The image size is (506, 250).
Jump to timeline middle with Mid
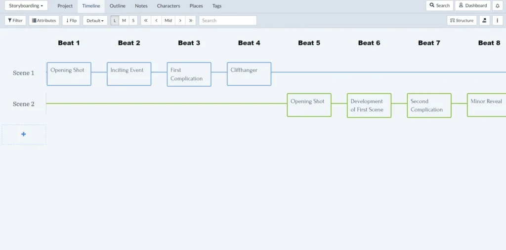[x=168, y=20]
